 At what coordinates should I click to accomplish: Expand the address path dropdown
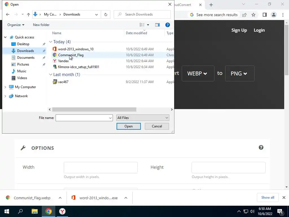97,14
